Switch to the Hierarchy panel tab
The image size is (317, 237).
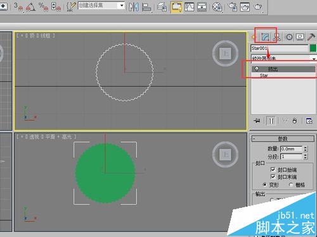[x=276, y=37]
